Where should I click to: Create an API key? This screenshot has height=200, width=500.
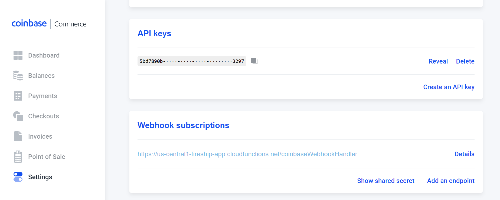click(x=449, y=87)
